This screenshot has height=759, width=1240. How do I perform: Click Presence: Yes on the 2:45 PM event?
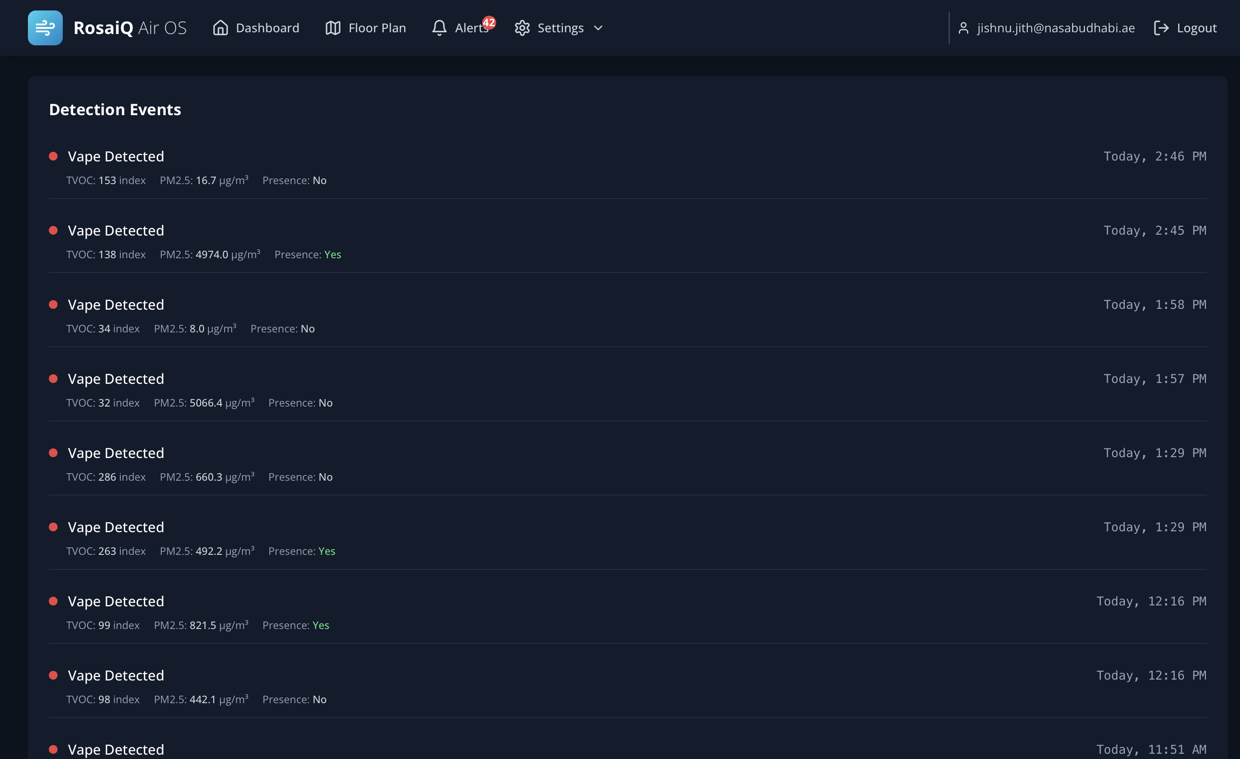coord(308,254)
